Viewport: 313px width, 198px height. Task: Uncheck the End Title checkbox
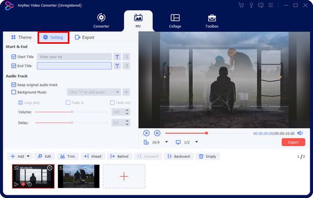pyautogui.click(x=14, y=66)
